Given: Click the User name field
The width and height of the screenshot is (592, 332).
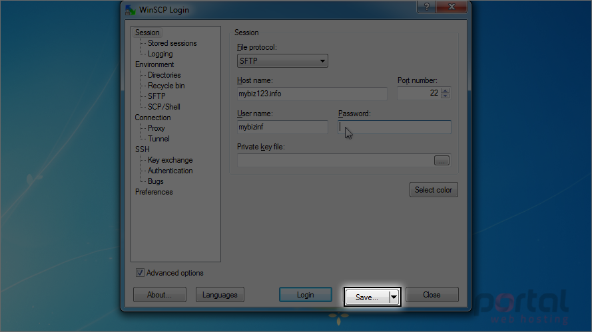Looking at the screenshot, I should tap(282, 127).
